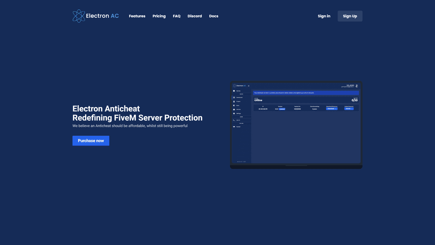Click the blue notification banner in the preview

point(305,93)
